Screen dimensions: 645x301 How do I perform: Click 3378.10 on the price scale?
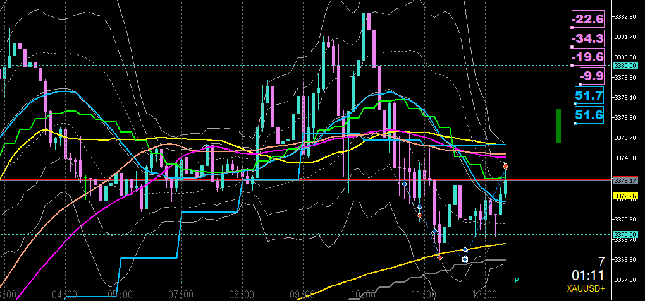625,97
